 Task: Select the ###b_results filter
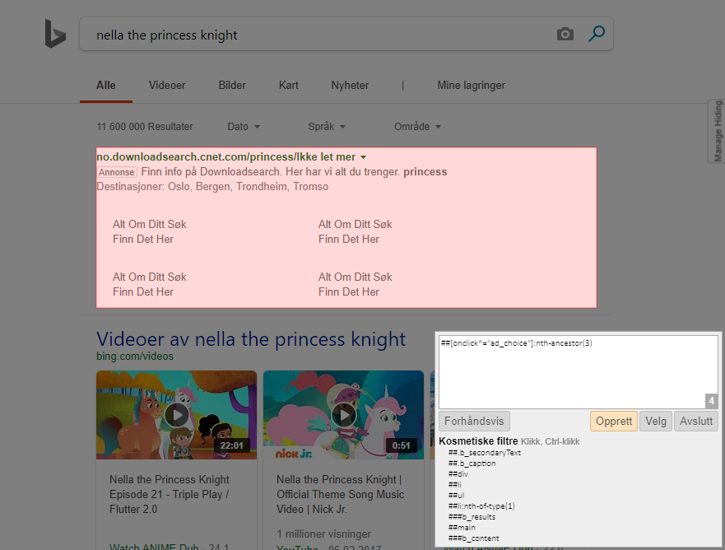click(472, 517)
